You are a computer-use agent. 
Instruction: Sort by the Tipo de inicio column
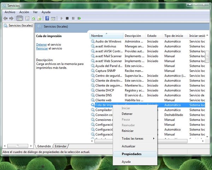point(174,36)
